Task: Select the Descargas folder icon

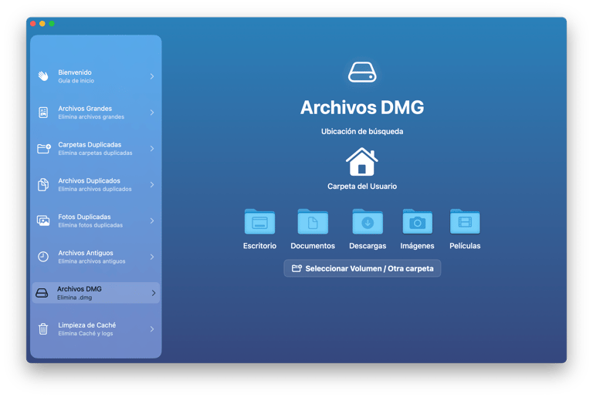Action: (x=368, y=221)
